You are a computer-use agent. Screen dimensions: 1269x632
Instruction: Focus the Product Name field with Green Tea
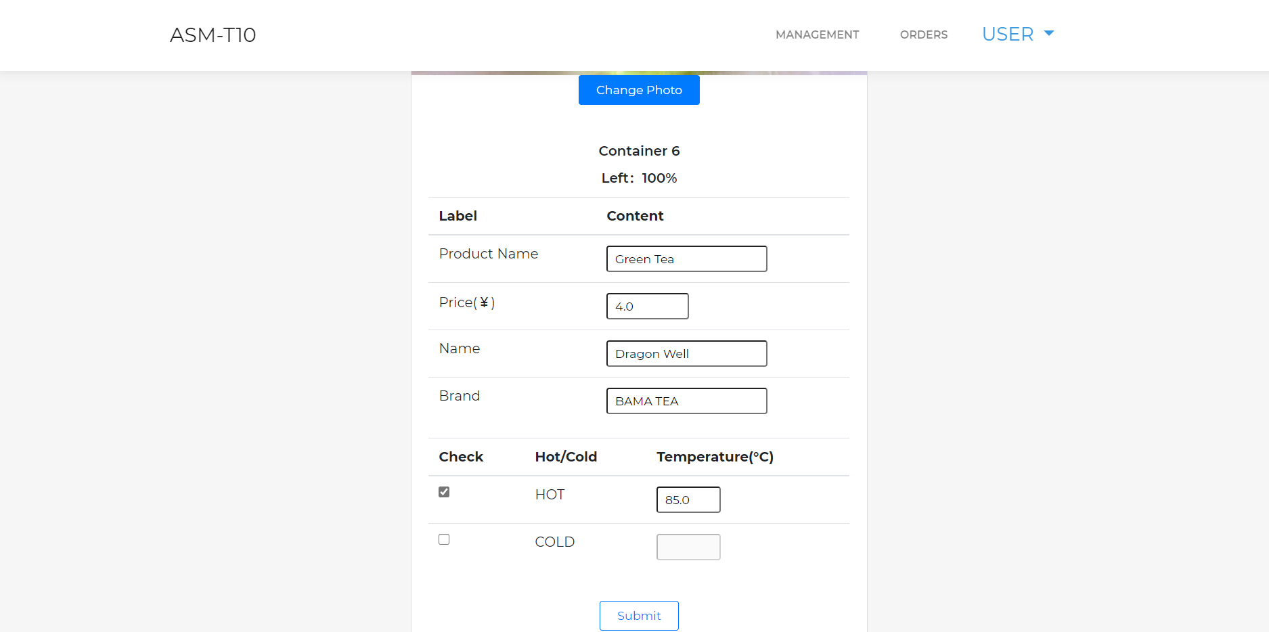686,259
